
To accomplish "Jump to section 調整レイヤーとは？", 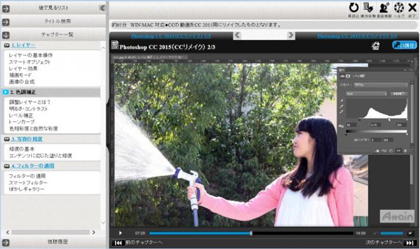I will 30,102.
